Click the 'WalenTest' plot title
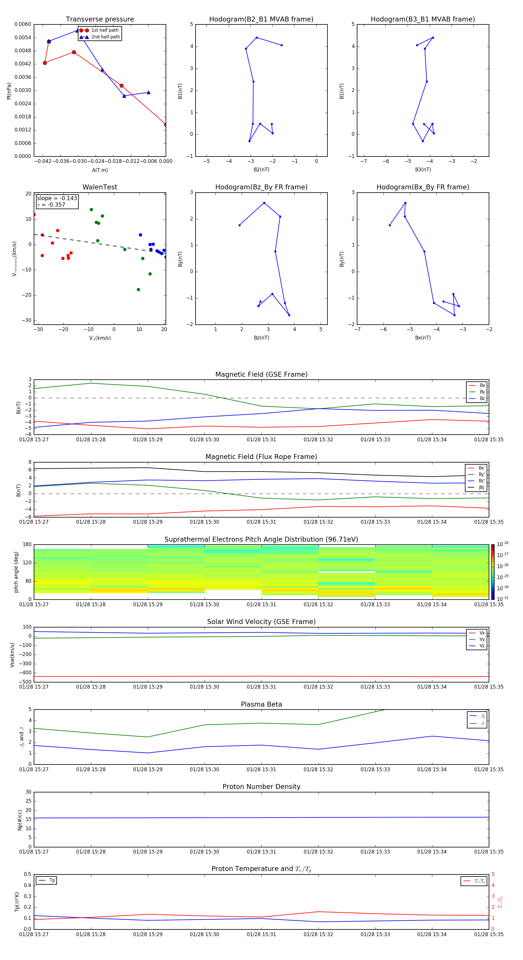This screenshot has height=960, width=523. [100, 187]
